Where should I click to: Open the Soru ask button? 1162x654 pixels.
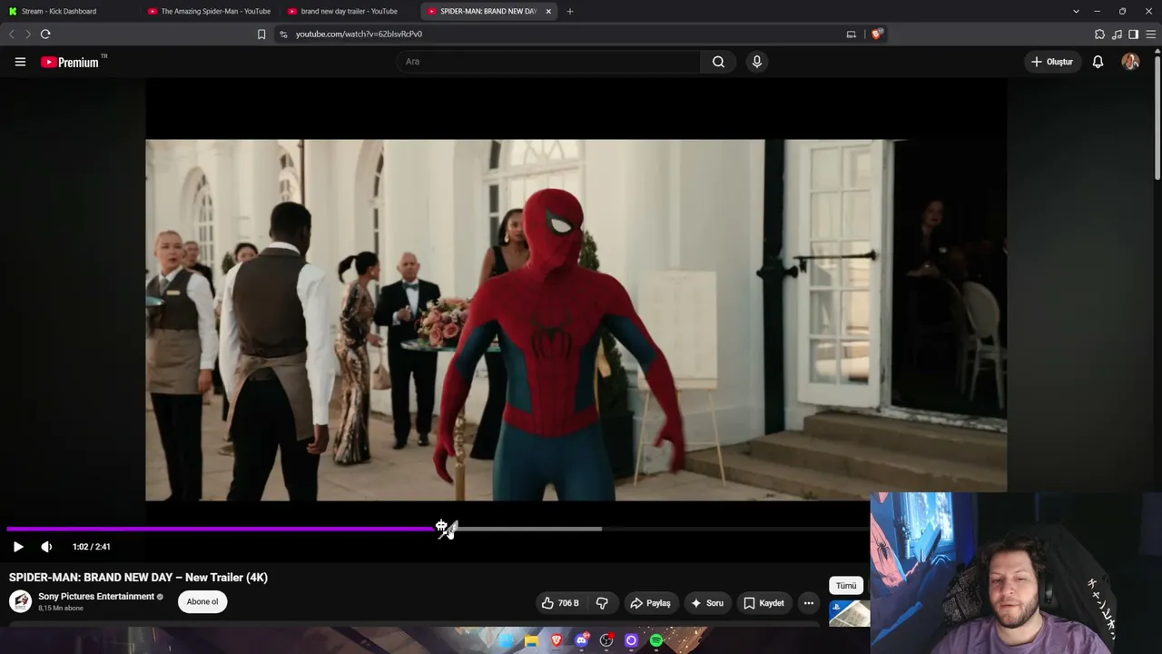707,603
